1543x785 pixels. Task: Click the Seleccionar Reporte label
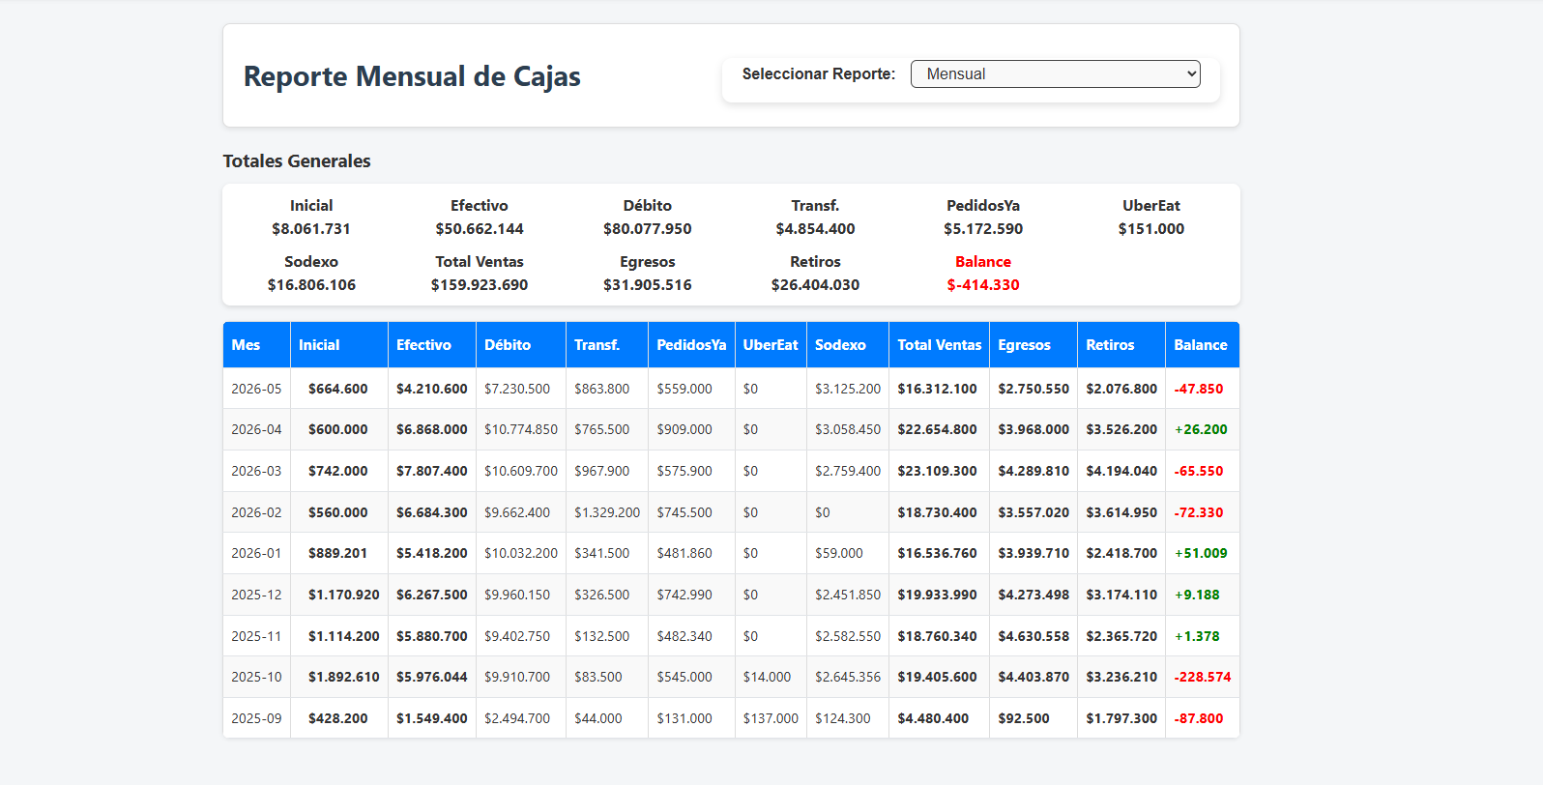point(819,73)
